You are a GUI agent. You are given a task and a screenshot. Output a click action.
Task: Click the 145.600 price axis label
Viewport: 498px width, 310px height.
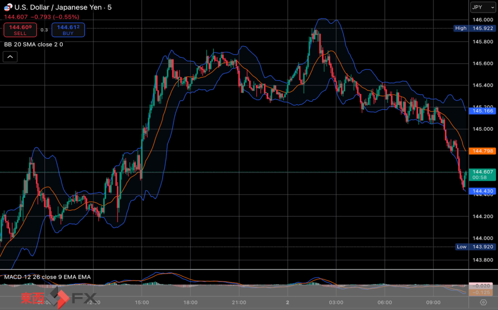[483, 64]
